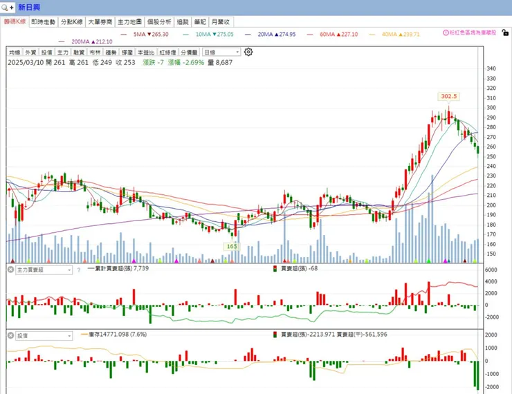
Task: Click the 60MA legend entry
Action: click(333, 35)
